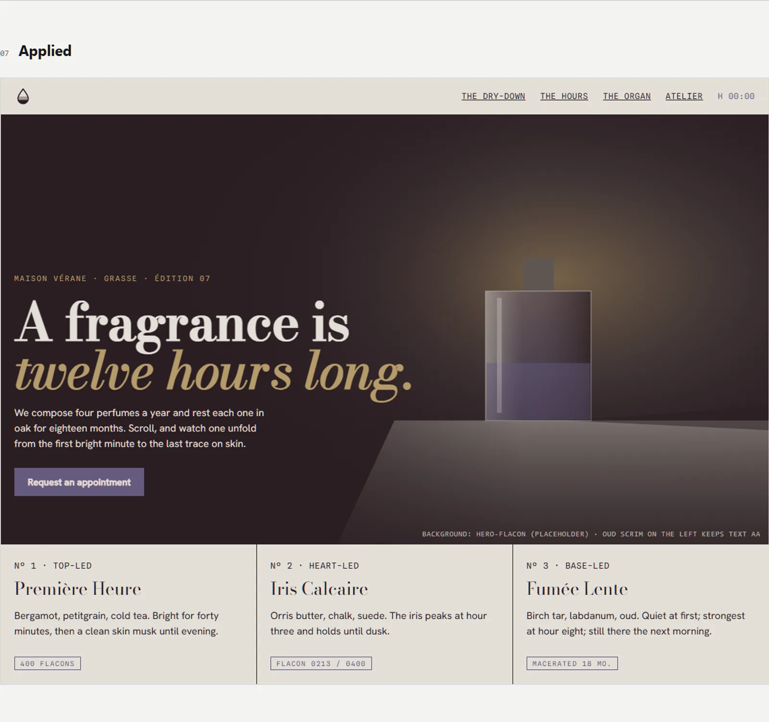The width and height of the screenshot is (769, 722).
Task: Select the Iris Calcaire title
Action: coord(319,589)
